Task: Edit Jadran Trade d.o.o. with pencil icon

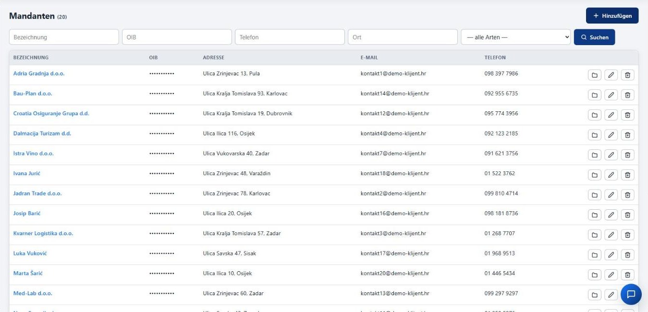Action: point(611,195)
